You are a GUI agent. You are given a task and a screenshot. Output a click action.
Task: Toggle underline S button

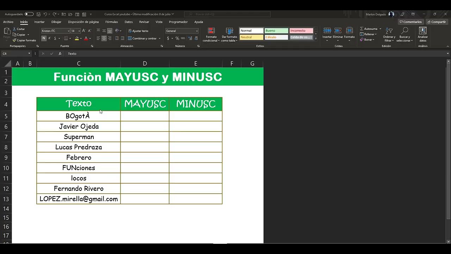55,38
